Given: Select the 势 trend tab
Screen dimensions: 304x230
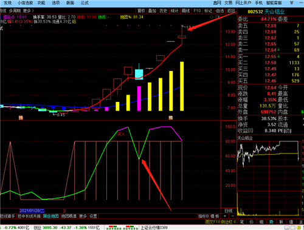Looking at the screenshot, I should [x=271, y=222].
